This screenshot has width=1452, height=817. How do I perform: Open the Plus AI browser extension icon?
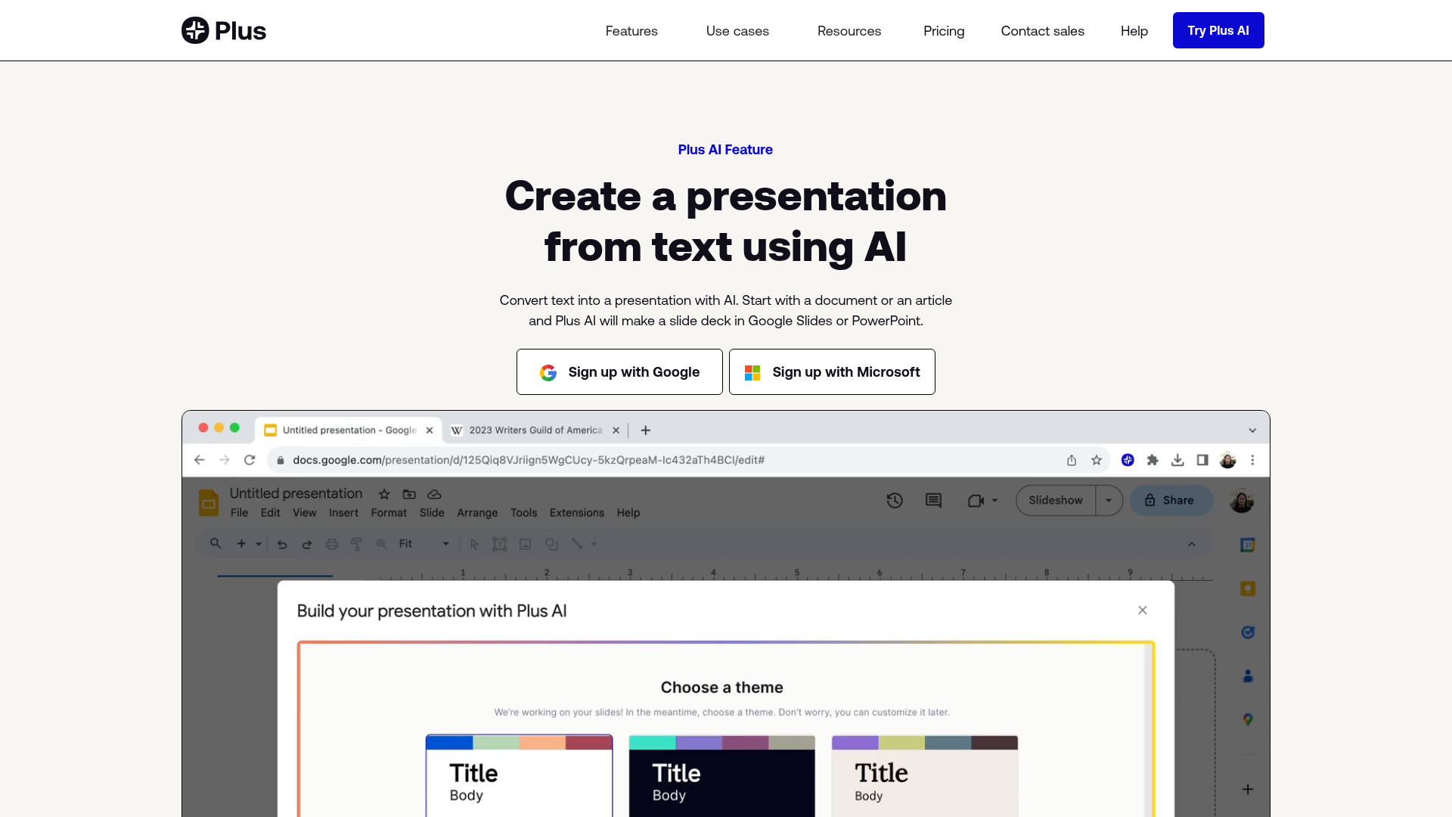click(x=1128, y=460)
